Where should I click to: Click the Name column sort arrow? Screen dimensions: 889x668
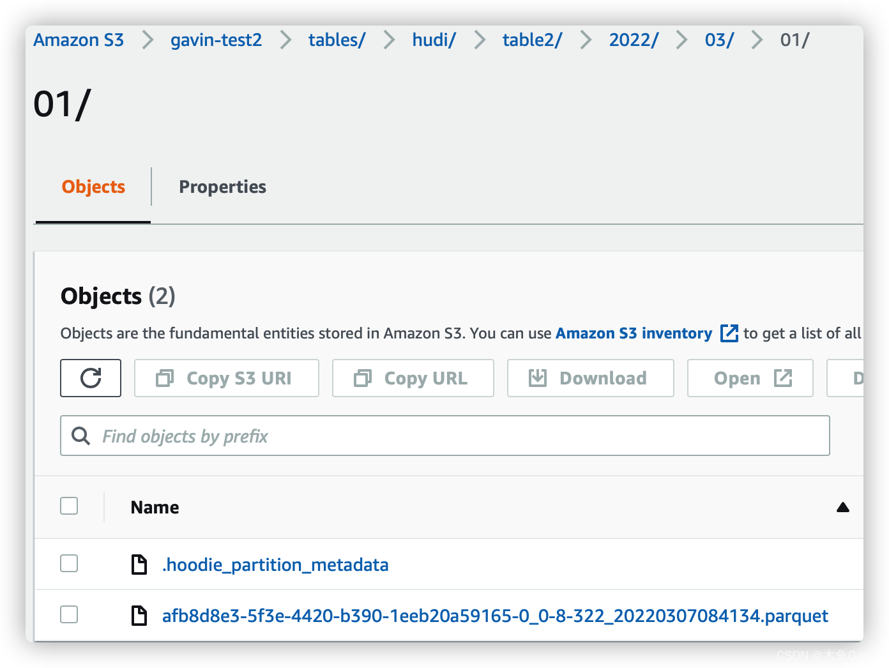click(843, 507)
